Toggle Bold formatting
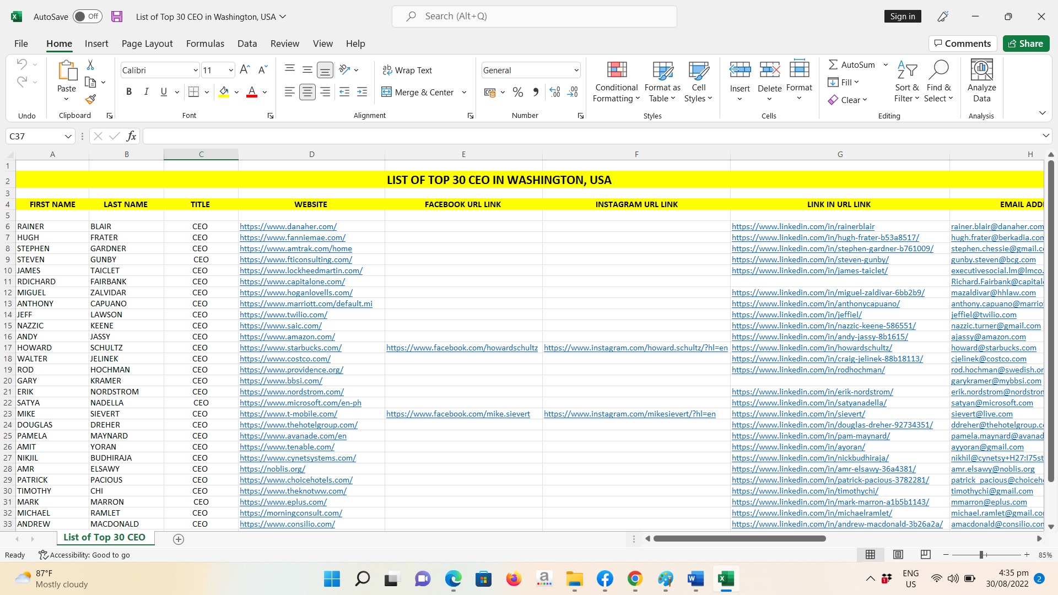 pyautogui.click(x=129, y=92)
